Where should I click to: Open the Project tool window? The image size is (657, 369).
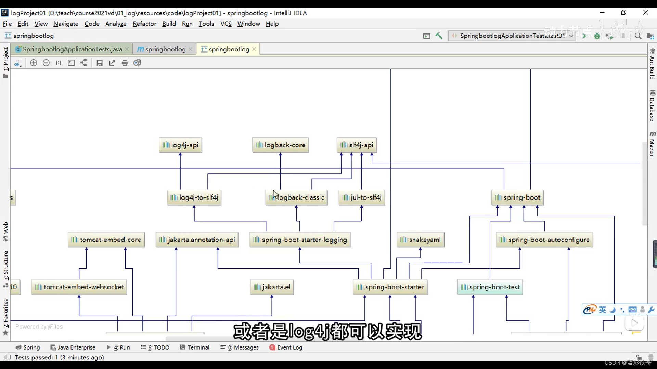point(5,63)
